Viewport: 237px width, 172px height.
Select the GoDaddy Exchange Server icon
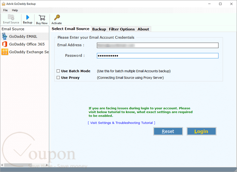coord(4,52)
